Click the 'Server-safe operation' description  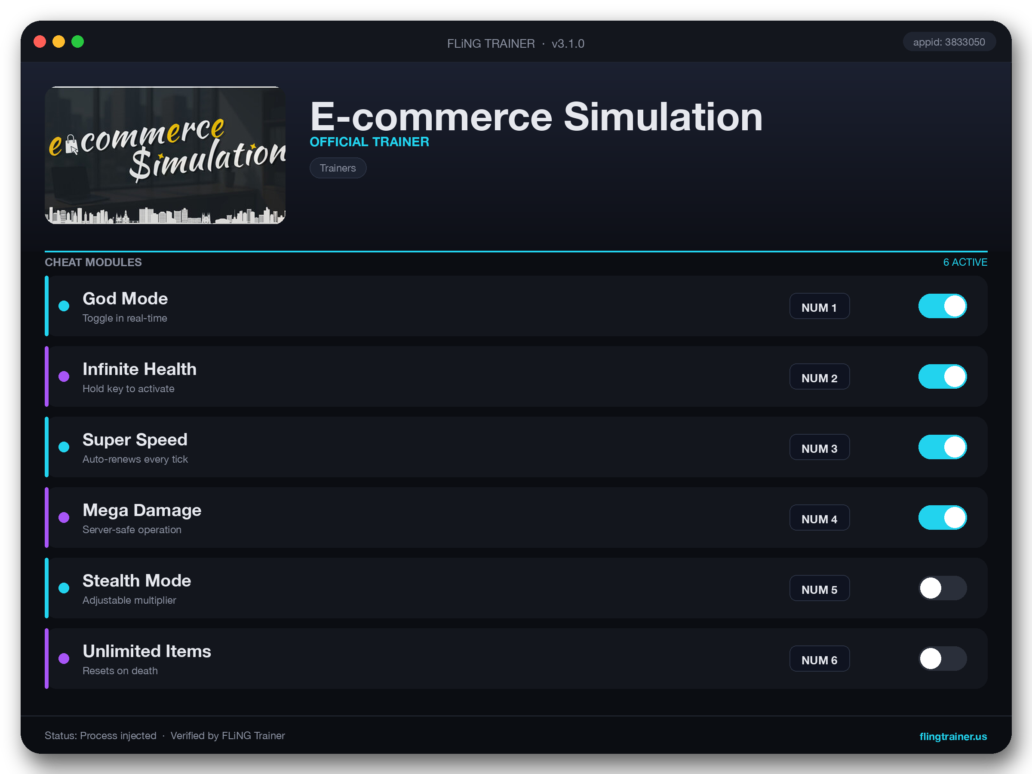pyautogui.click(x=132, y=529)
